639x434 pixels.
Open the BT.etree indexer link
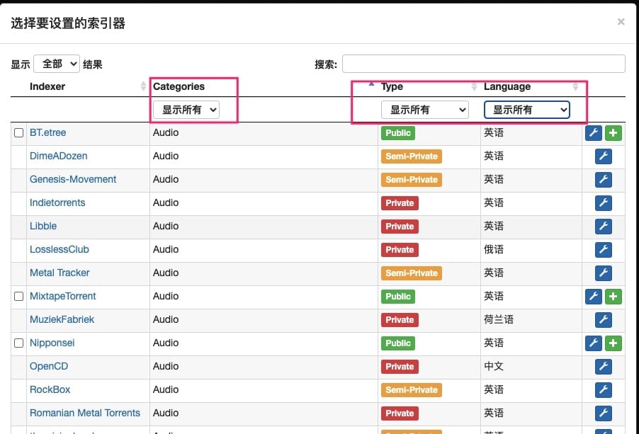(x=47, y=132)
